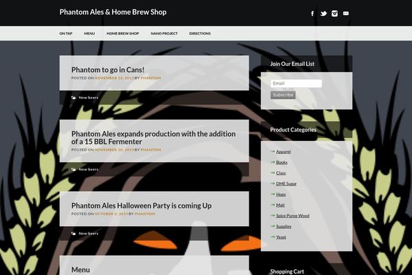Click New beers category under Fermenter post
Viewport: 412px width, 275px height.
click(x=89, y=170)
